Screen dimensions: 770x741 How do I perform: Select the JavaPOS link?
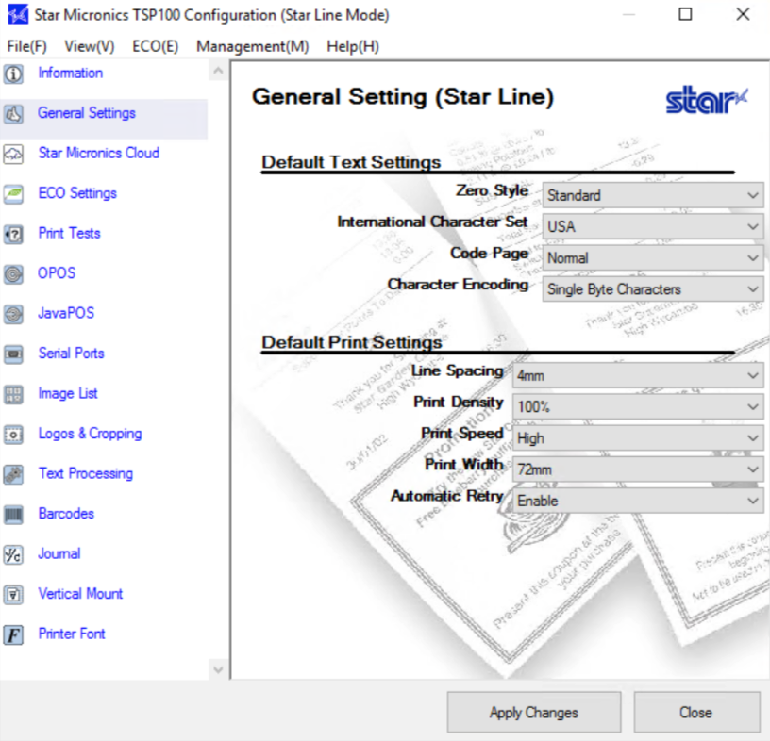coord(66,313)
